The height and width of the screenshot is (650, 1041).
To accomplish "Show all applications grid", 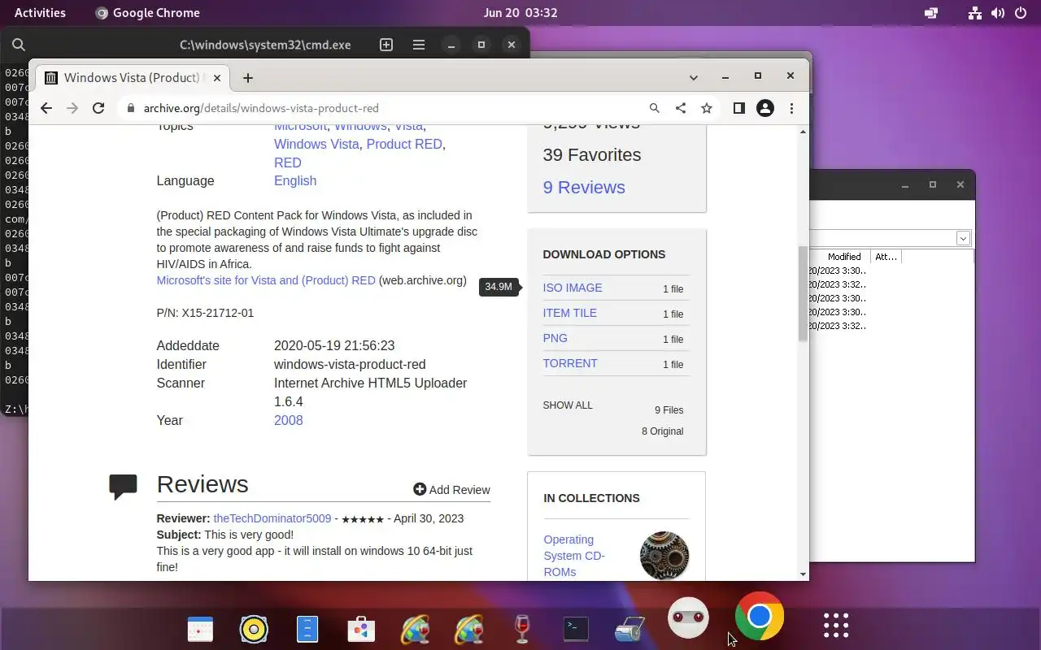I will tap(836, 626).
